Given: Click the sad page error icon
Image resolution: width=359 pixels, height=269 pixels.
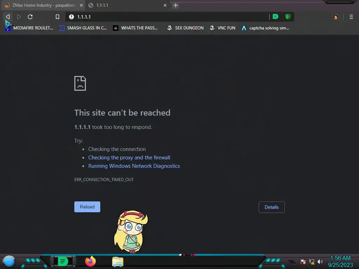Looking at the screenshot, I should point(80,83).
